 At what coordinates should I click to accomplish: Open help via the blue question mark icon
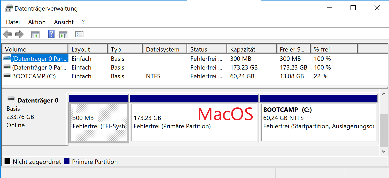[51, 34]
